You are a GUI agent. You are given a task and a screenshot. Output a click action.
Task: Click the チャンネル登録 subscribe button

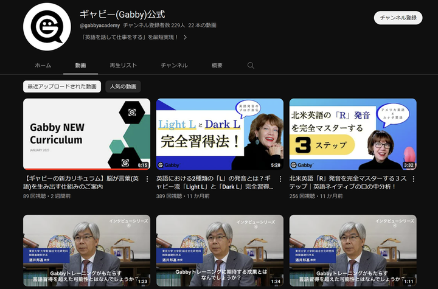398,18
